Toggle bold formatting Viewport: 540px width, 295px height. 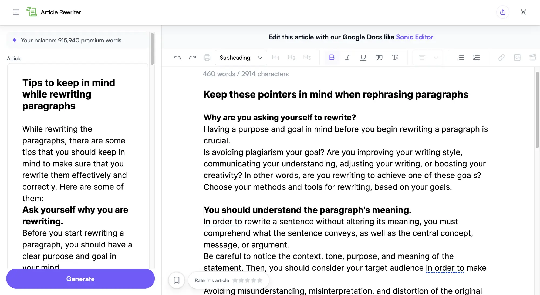tap(332, 57)
